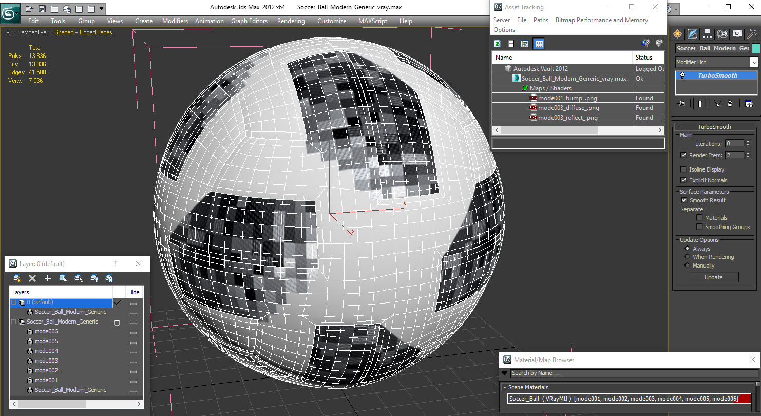This screenshot has height=416, width=761.
Task: Open Create panel tab icon in command panel
Action: (x=678, y=34)
